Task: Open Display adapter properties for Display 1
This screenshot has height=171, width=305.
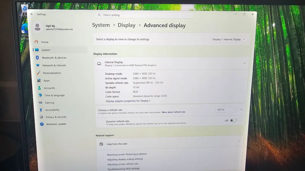Action: click(x=128, y=101)
